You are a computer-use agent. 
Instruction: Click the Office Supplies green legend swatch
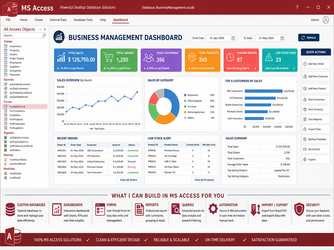point(185,101)
